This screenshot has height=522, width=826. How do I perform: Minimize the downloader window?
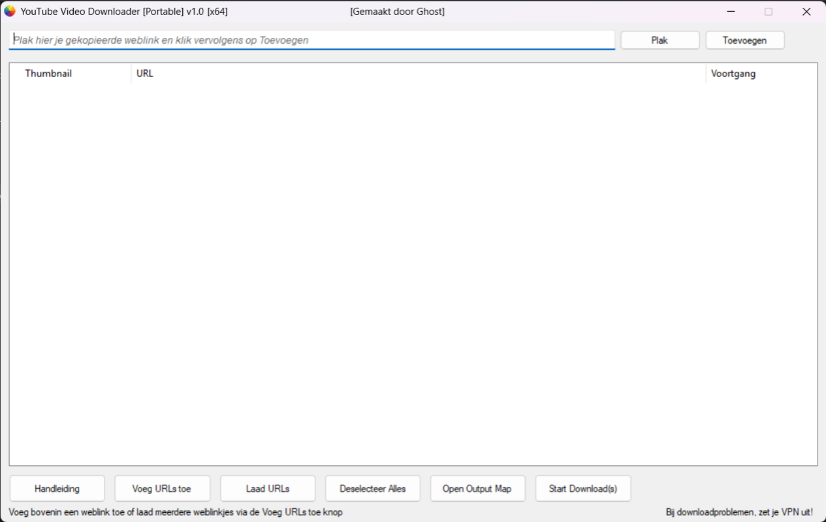tap(731, 11)
